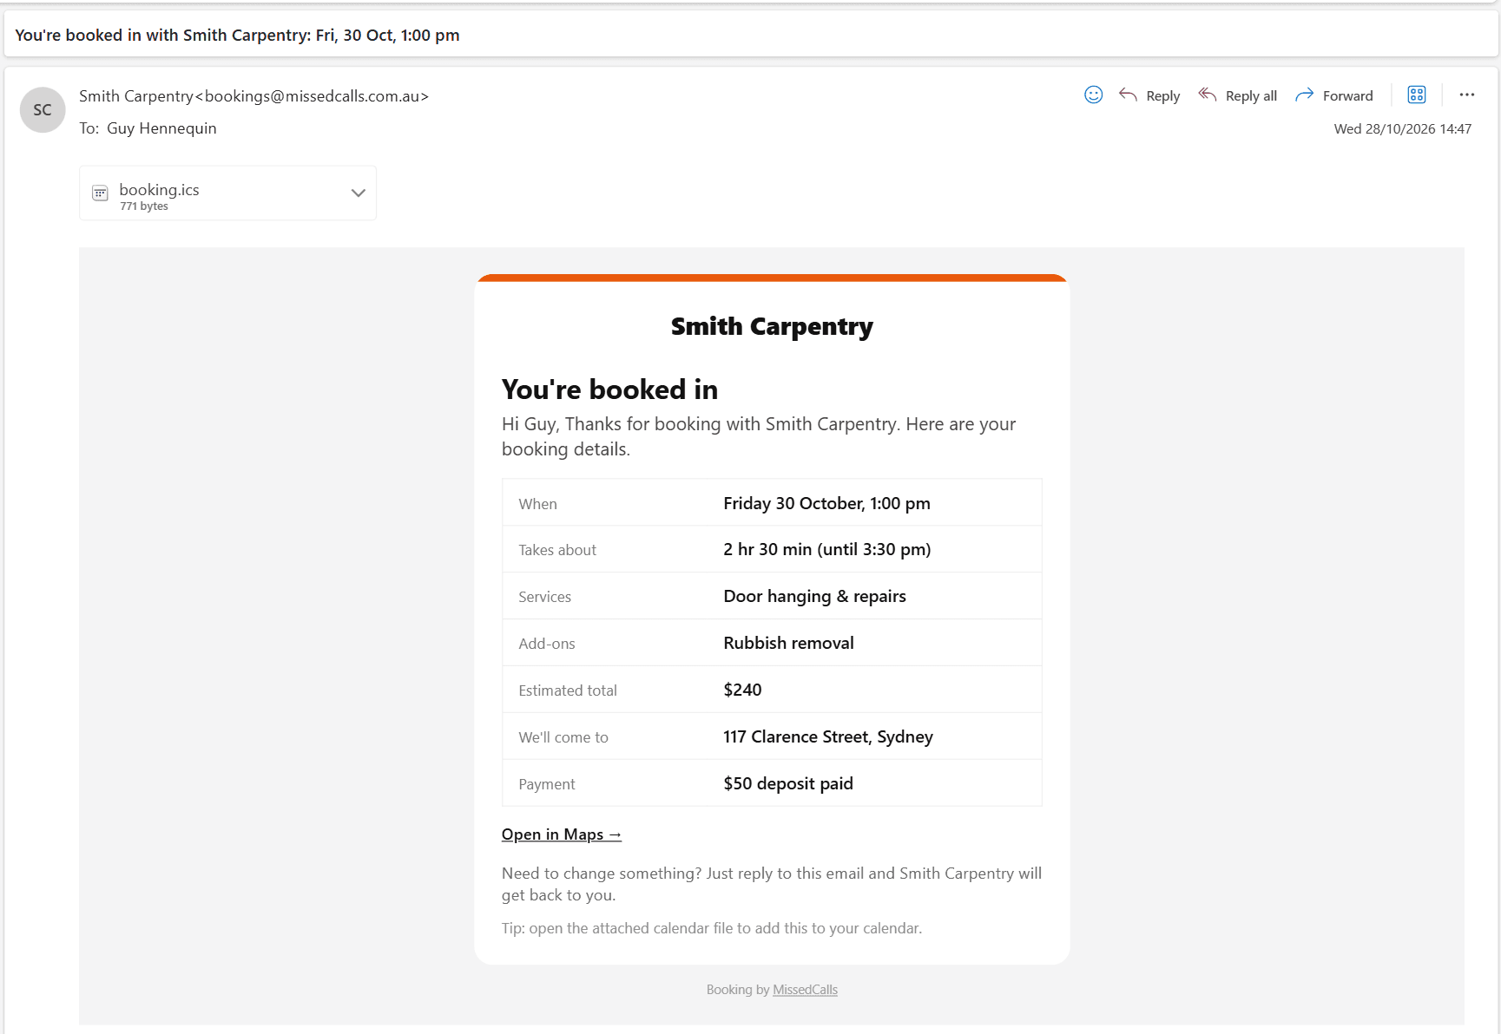Click the Reply all button label
1501x1034 pixels.
[x=1251, y=96]
